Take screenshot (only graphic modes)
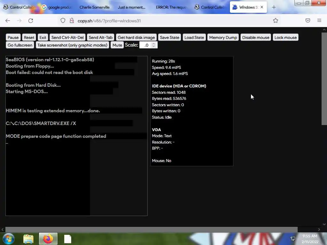Viewport: 327px width, 245px height. click(72, 45)
